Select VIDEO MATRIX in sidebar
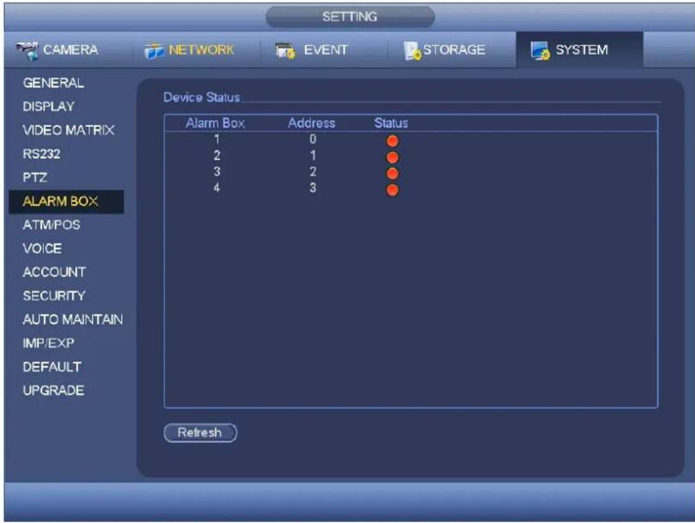695x523 pixels. click(69, 130)
